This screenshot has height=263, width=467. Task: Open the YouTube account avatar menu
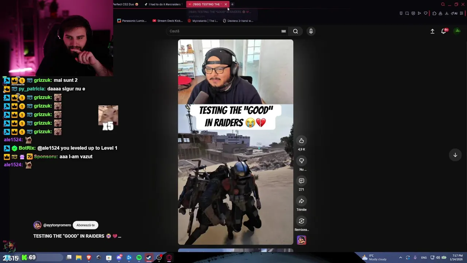click(457, 31)
